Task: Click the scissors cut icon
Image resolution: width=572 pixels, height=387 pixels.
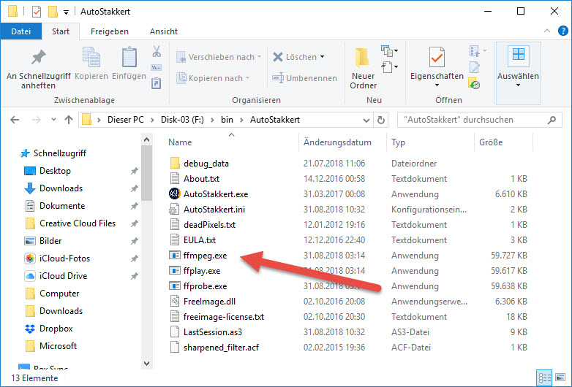Action: coord(156,52)
